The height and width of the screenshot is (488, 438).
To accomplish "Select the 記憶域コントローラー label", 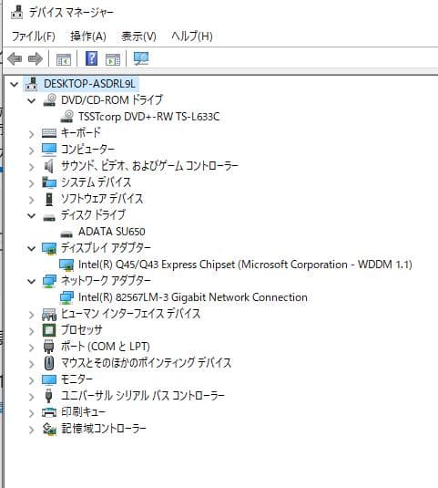I will pyautogui.click(x=104, y=429).
